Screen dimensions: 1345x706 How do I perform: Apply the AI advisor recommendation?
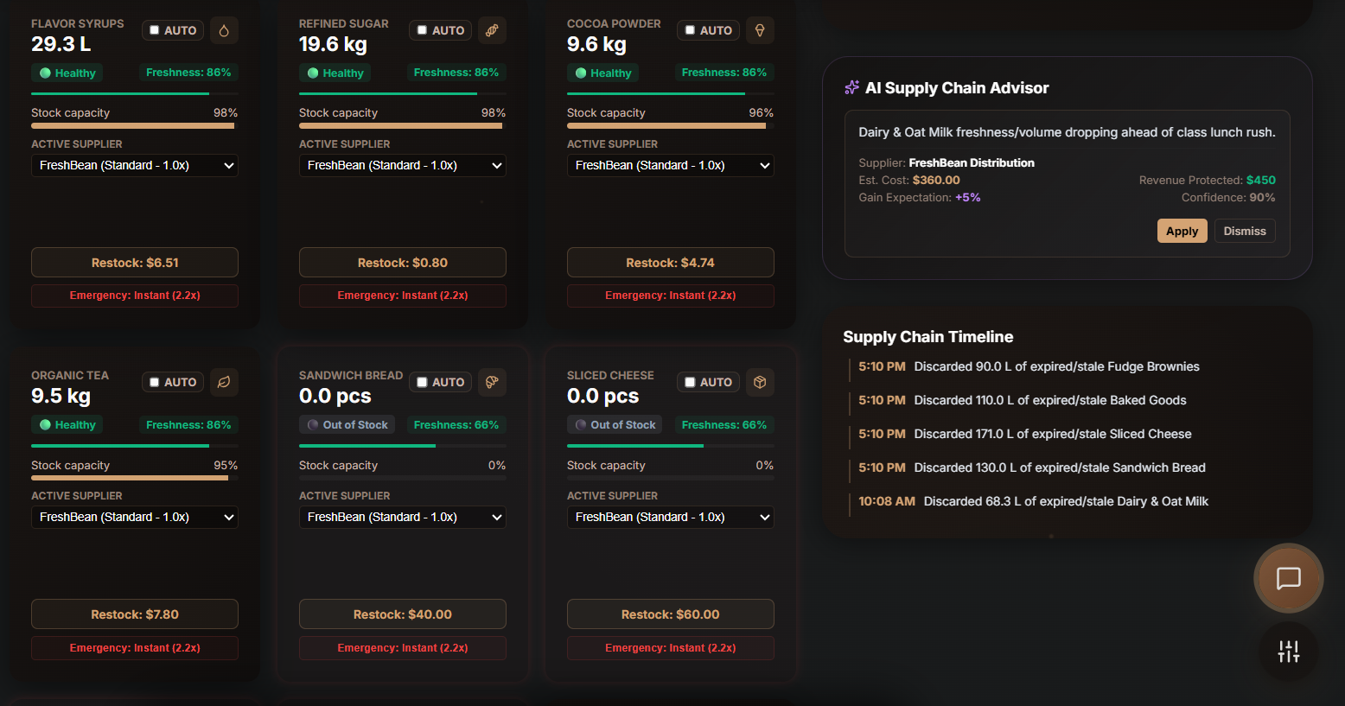click(1182, 231)
